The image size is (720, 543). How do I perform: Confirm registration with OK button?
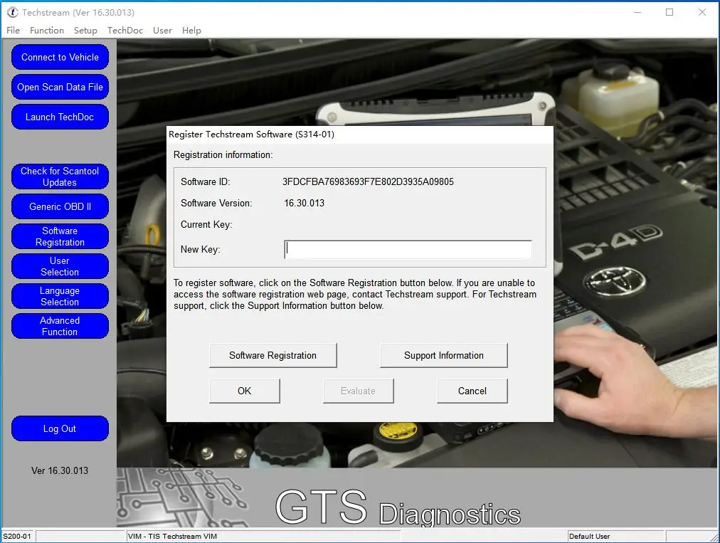pyautogui.click(x=244, y=391)
